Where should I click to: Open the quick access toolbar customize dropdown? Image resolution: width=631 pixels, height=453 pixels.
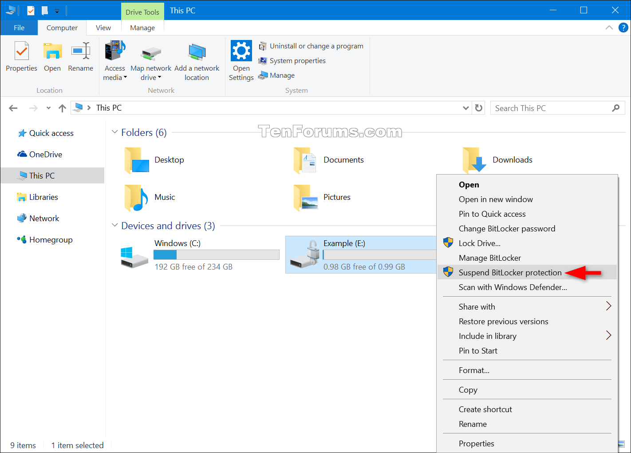tap(56, 10)
